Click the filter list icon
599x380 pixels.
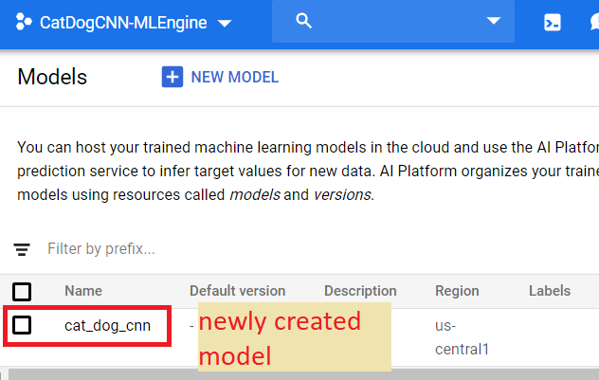point(22,250)
